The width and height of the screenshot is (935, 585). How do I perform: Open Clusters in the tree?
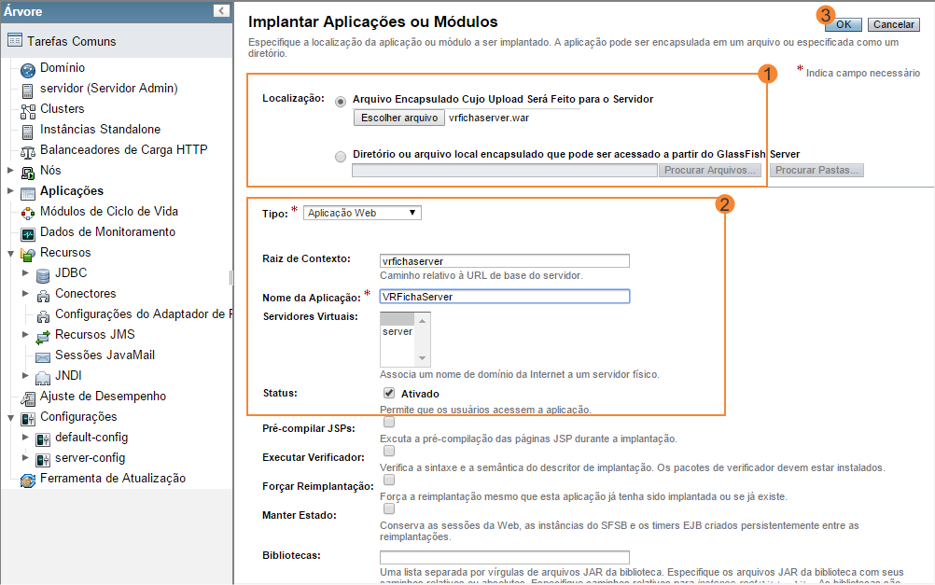[62, 109]
